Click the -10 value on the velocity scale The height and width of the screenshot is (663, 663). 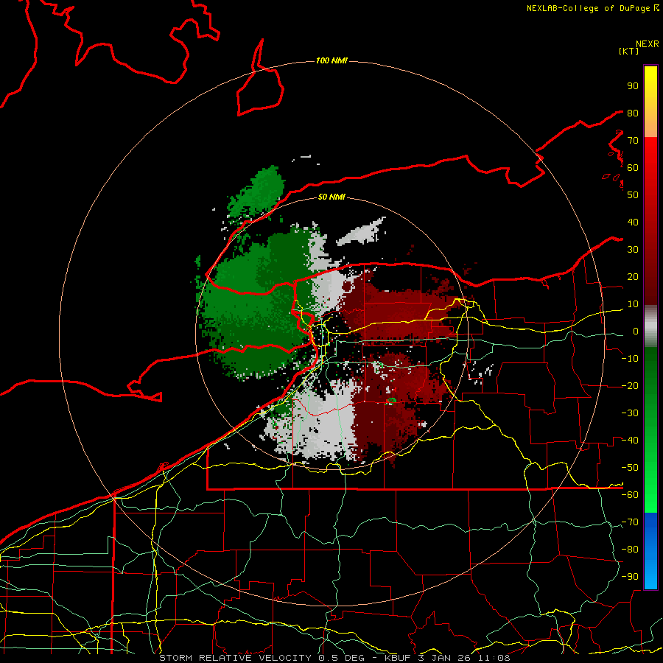point(630,359)
